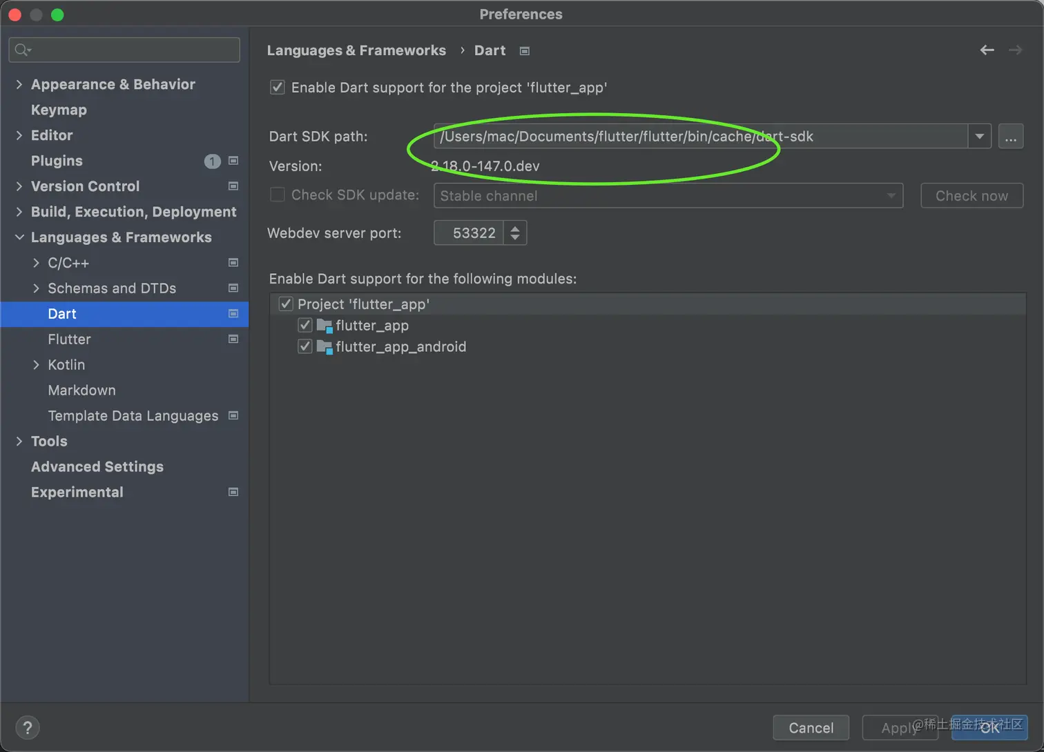Screen dimensions: 1044x752
Task: Click the flutter_app module folder icon
Action: (x=325, y=326)
